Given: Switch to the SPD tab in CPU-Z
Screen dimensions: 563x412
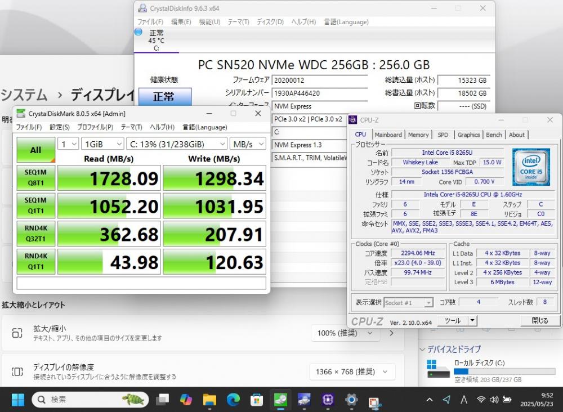Looking at the screenshot, I should [x=443, y=135].
